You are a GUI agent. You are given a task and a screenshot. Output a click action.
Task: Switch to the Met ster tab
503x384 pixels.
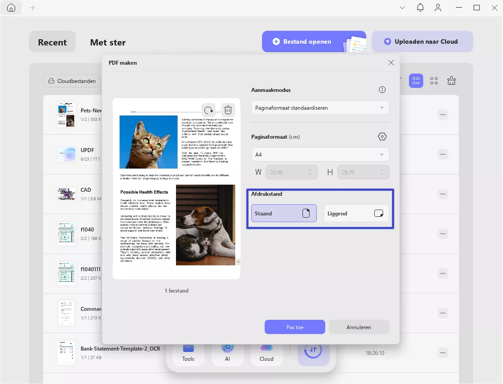(x=108, y=42)
